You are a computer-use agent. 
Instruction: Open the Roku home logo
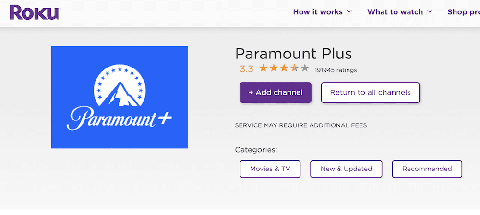pos(35,12)
